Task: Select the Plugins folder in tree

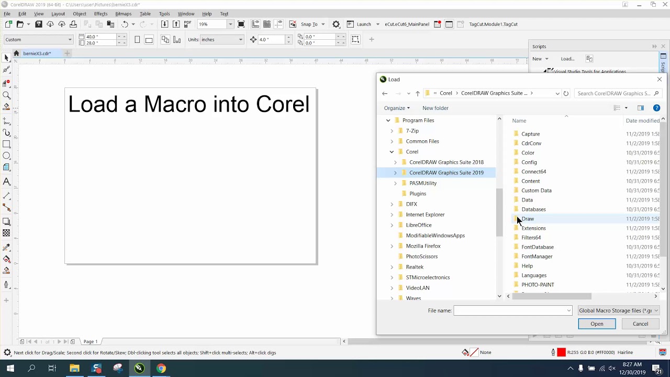Action: [x=418, y=194]
